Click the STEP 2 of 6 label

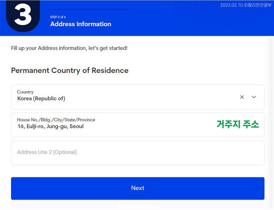[x=58, y=17]
